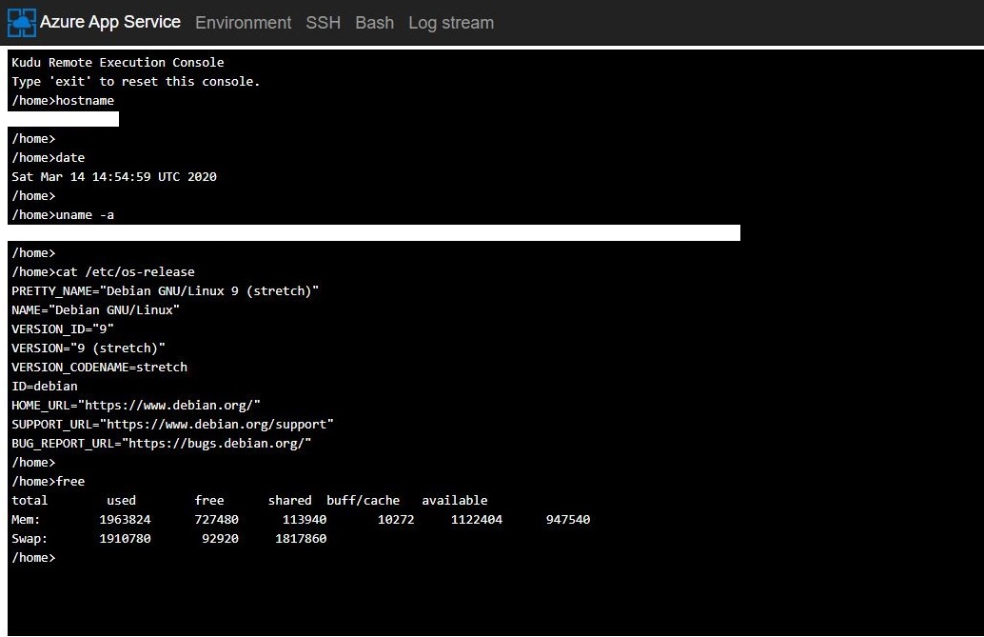Click the Mem row in free output
Viewport: 984px width, 637px height.
[301, 520]
